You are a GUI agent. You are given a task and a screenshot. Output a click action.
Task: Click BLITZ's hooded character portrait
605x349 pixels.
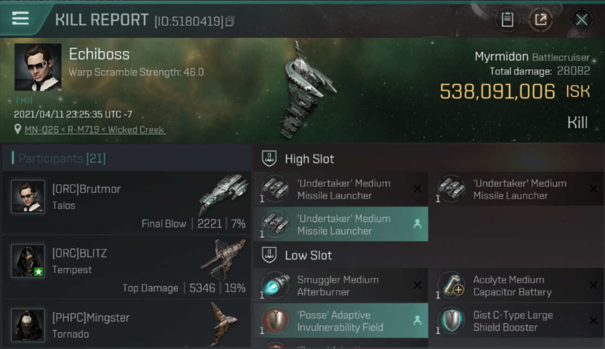28,261
